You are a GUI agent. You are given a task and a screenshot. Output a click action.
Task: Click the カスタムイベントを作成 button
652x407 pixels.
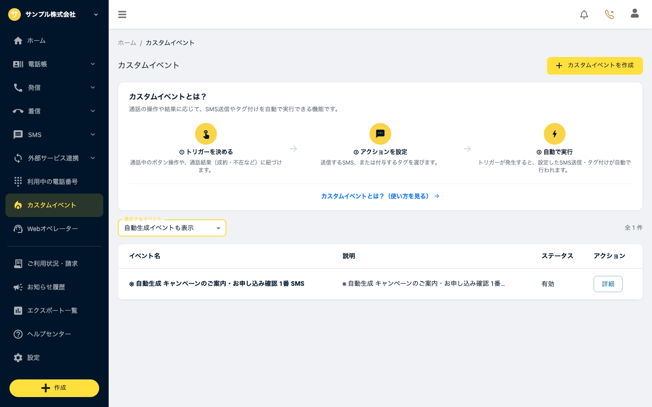(595, 66)
